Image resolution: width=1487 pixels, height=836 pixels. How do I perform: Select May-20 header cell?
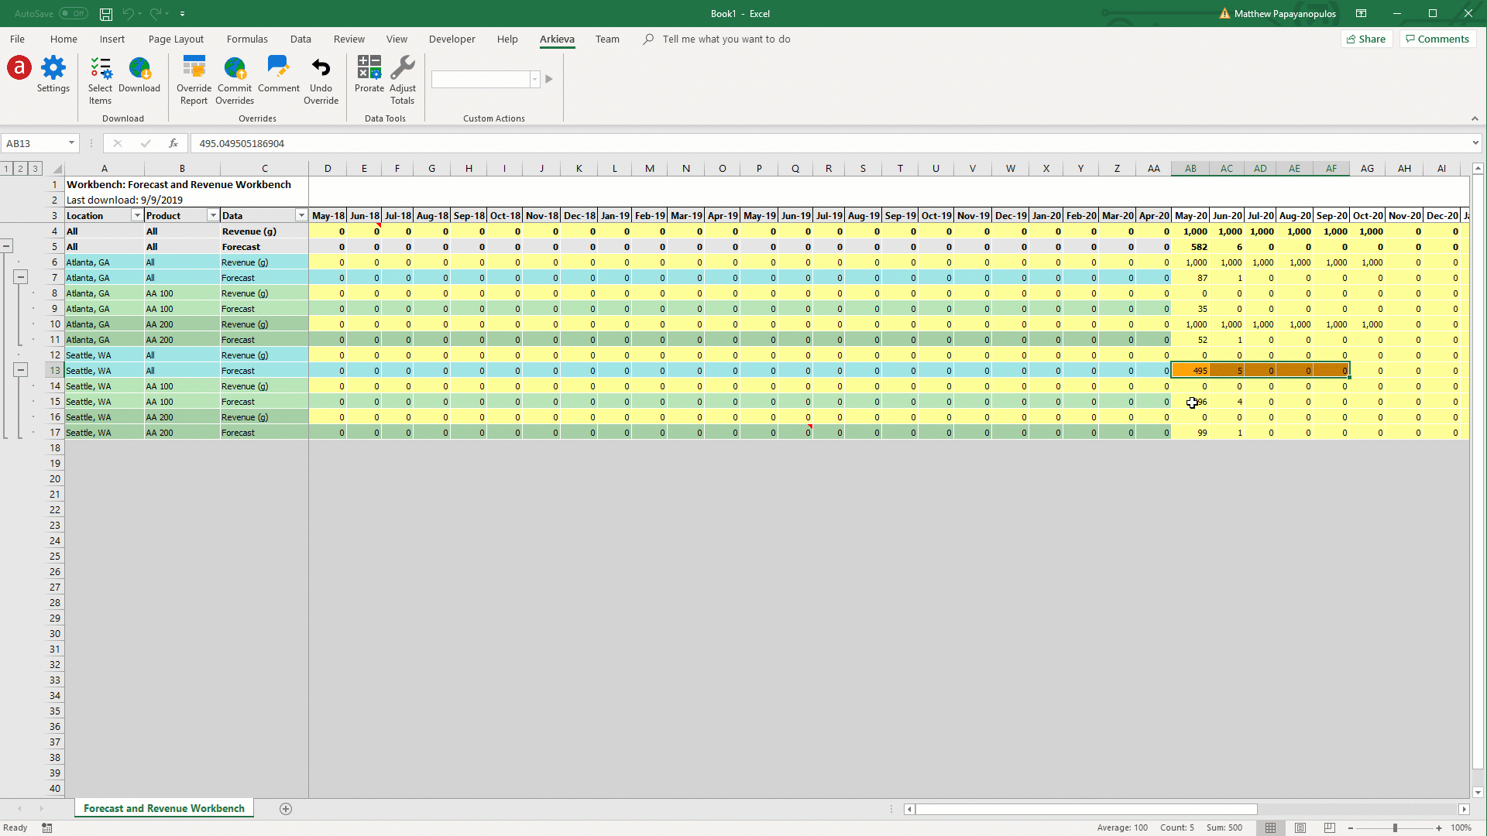(1190, 216)
